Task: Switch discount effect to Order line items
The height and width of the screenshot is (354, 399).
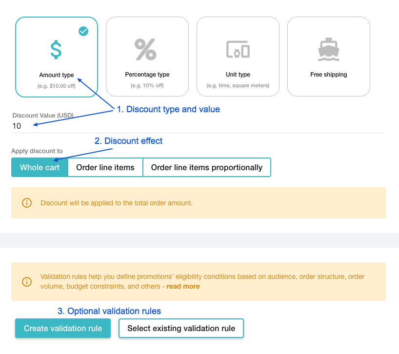Action: point(105,167)
